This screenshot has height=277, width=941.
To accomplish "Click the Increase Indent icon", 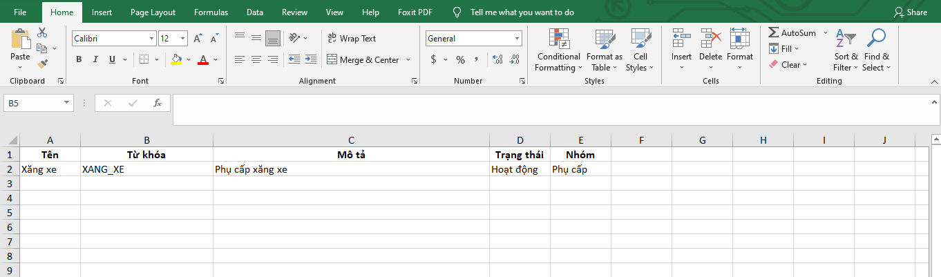I will pos(311,59).
